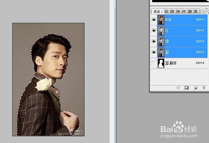Toggle visibility eye of the 绿 channel
This screenshot has height=143, width=209.
154,42
